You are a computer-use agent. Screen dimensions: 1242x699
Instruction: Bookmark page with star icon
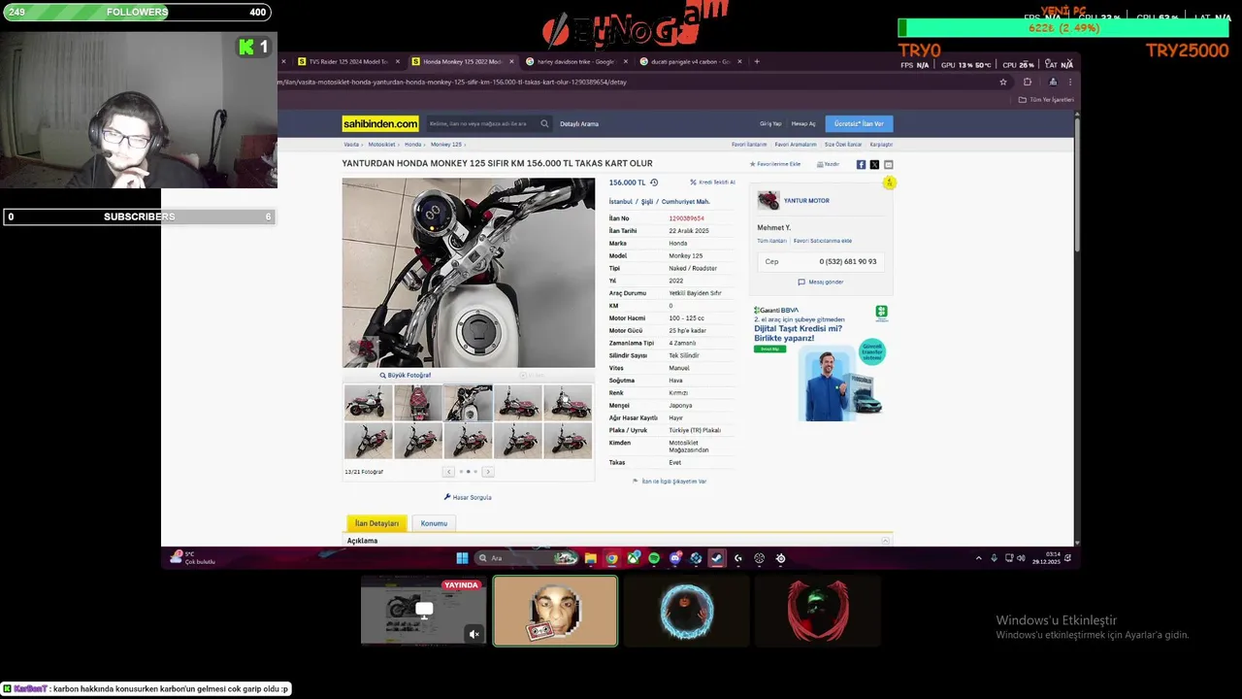[x=1003, y=83]
